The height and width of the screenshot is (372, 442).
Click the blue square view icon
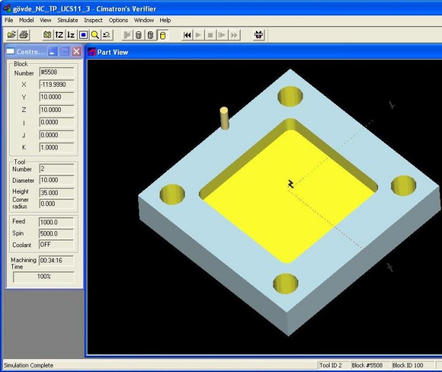(83, 35)
